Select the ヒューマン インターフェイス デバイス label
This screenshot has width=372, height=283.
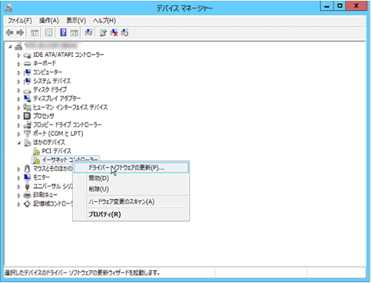coord(70,107)
